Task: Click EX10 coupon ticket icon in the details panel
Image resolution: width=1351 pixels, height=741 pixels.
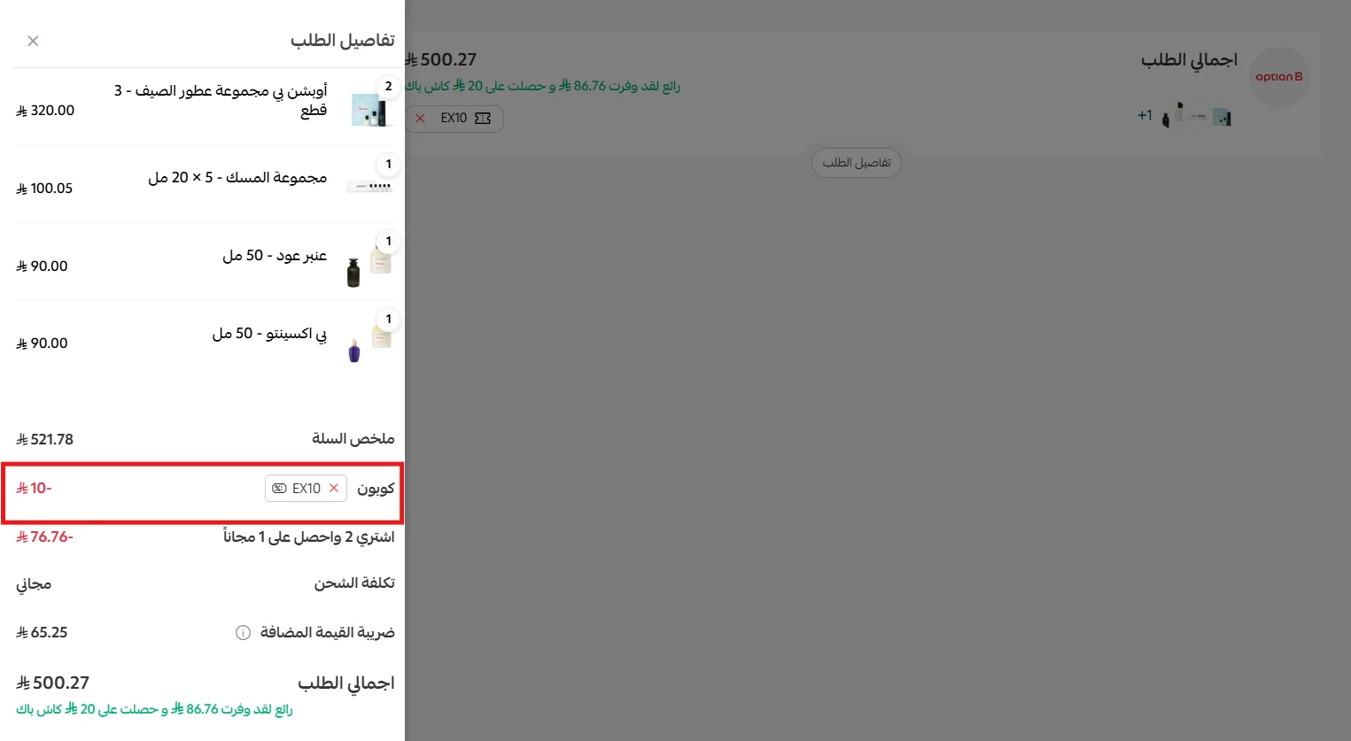Action: point(279,489)
